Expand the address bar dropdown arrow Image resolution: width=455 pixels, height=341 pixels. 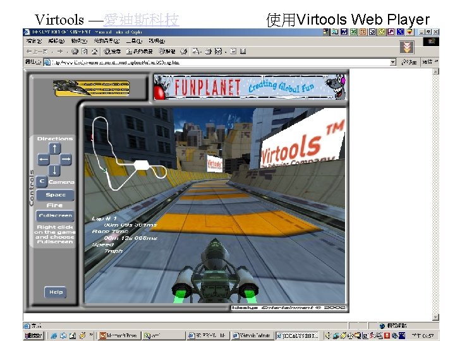tap(393, 62)
